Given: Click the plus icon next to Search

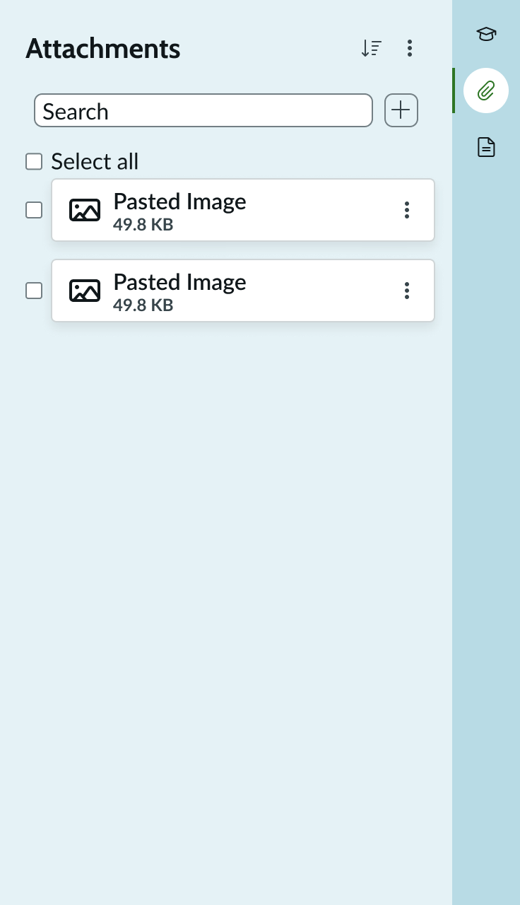Looking at the screenshot, I should pos(401,110).
